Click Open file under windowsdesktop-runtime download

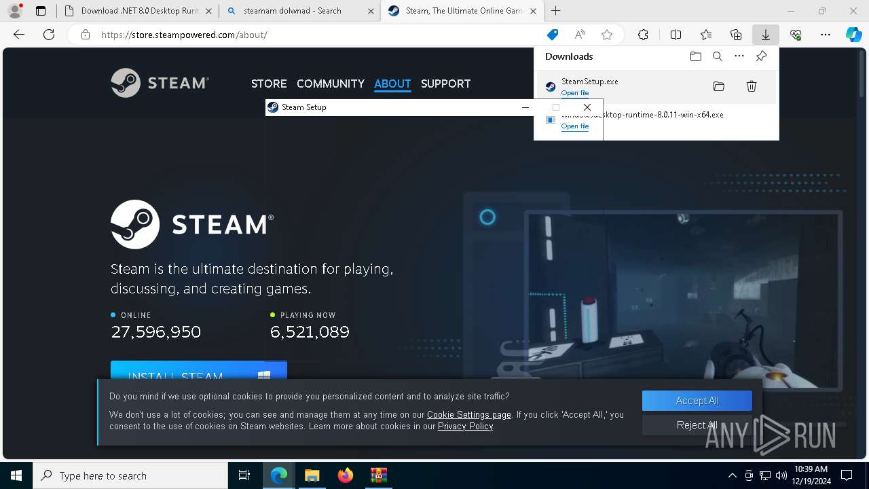point(575,126)
